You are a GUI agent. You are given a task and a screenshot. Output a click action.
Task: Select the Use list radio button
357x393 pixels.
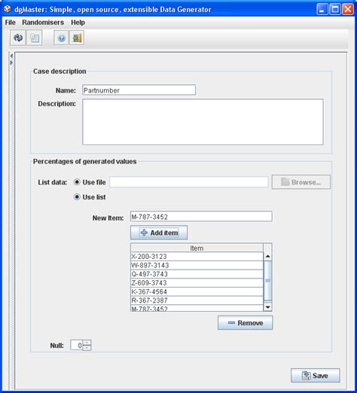click(77, 196)
